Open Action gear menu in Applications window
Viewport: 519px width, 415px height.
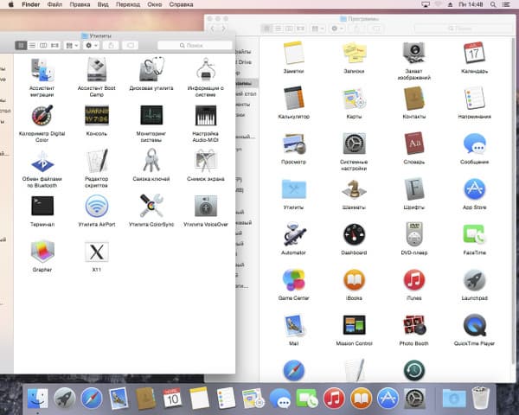tap(337, 29)
